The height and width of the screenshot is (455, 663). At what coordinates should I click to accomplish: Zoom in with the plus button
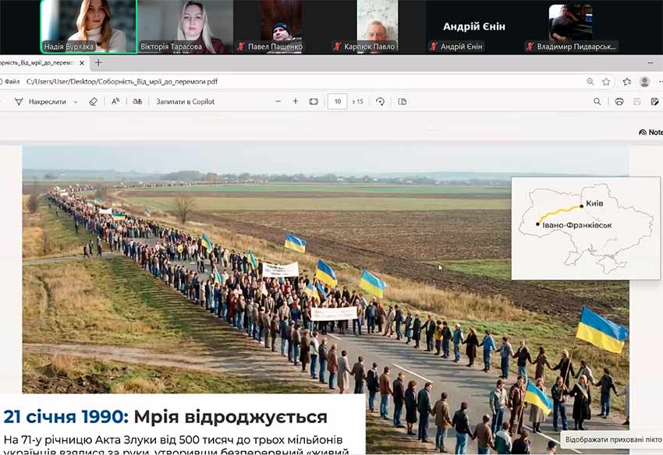pyautogui.click(x=296, y=101)
